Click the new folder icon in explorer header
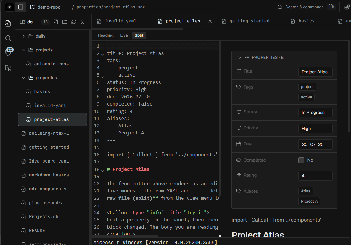351x245 pixels. tap(65, 22)
